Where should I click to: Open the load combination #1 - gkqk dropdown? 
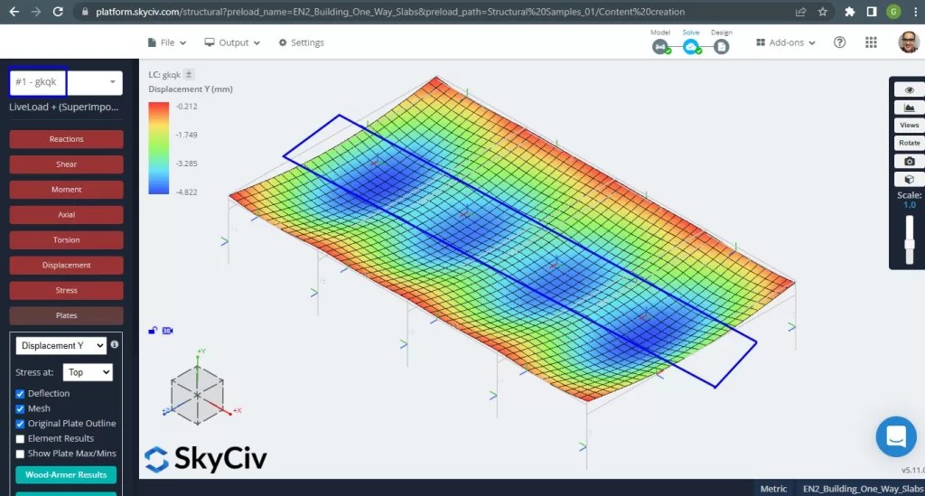66,82
